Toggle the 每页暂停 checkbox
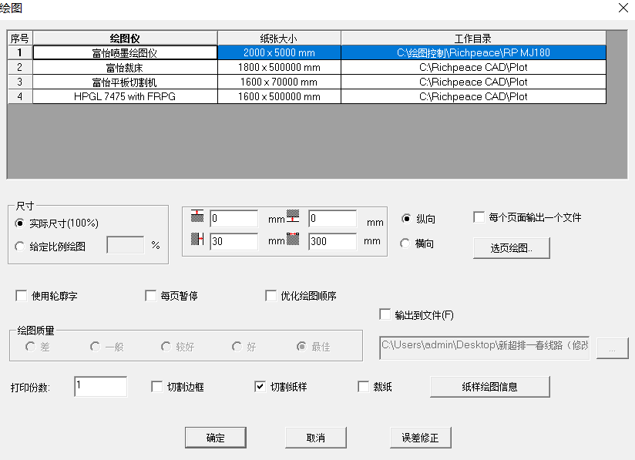 click(151, 296)
